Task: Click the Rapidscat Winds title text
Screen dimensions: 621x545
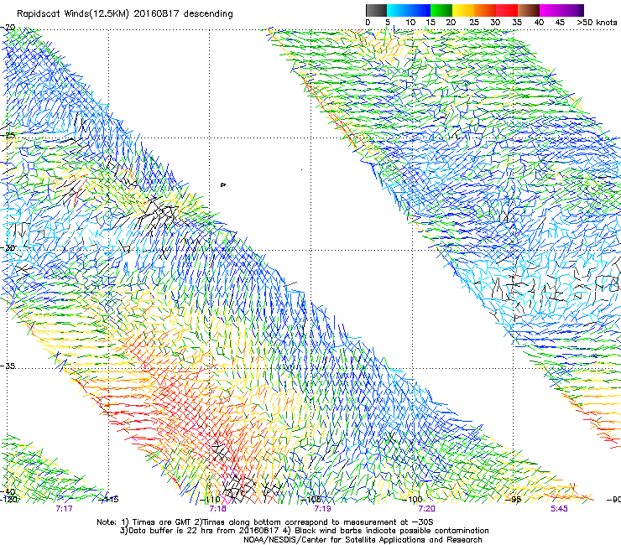Action: (x=125, y=13)
